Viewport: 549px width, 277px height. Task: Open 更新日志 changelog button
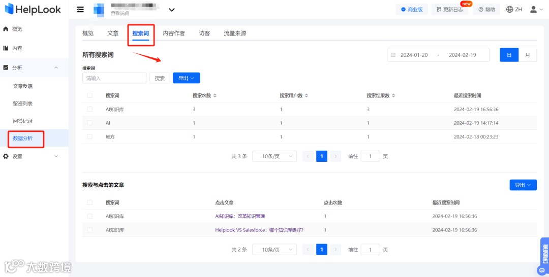coord(449,10)
